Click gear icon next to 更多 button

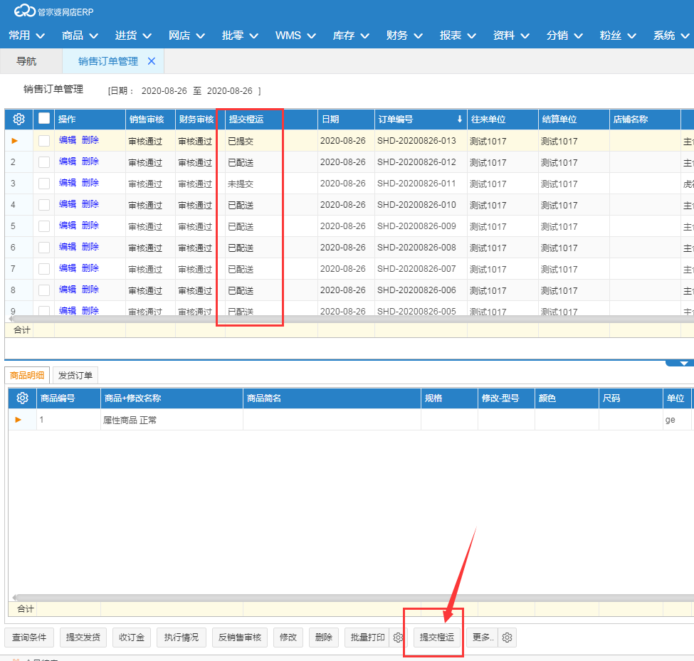[508, 638]
